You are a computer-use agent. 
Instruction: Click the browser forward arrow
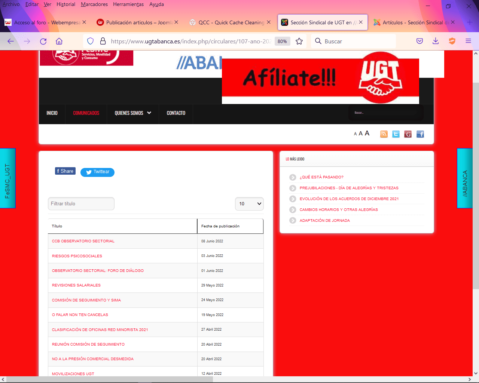(x=27, y=41)
